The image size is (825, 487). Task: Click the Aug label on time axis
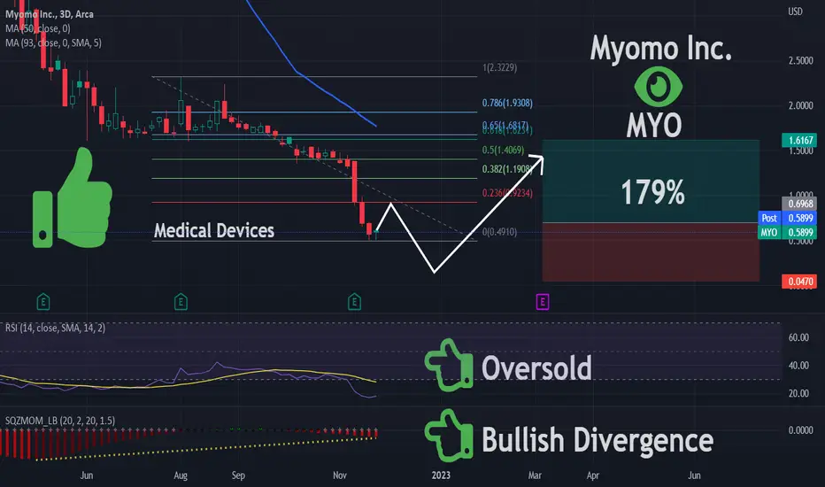(181, 475)
